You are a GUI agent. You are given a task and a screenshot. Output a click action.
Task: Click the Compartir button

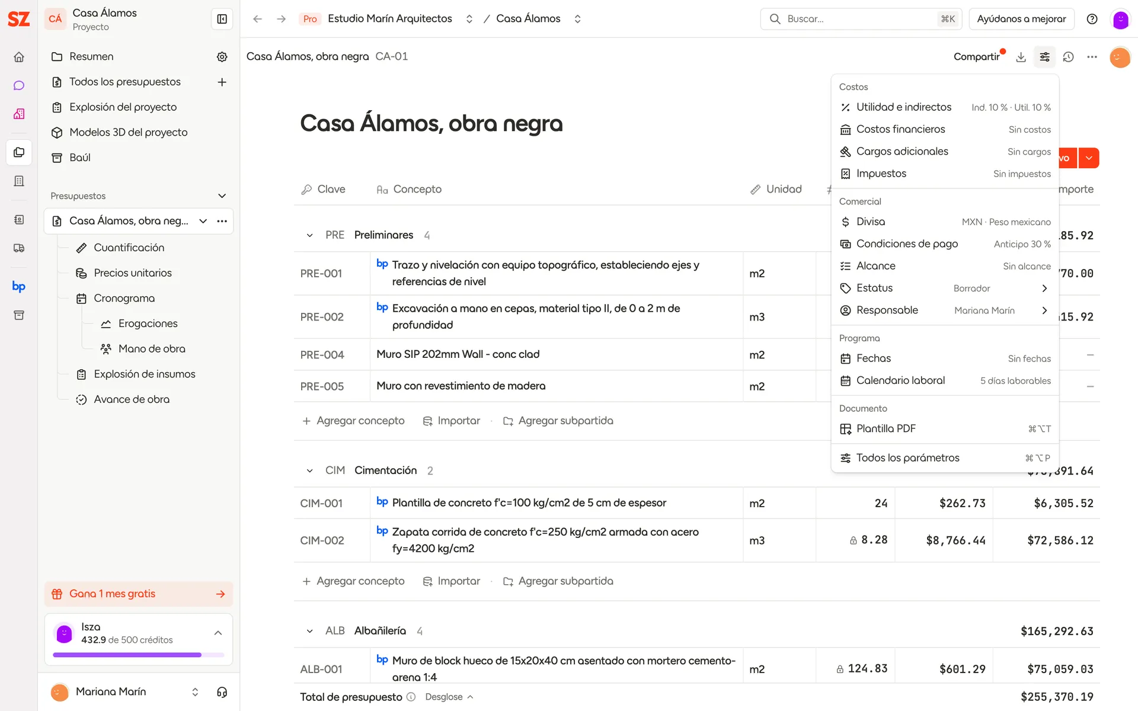(x=976, y=57)
